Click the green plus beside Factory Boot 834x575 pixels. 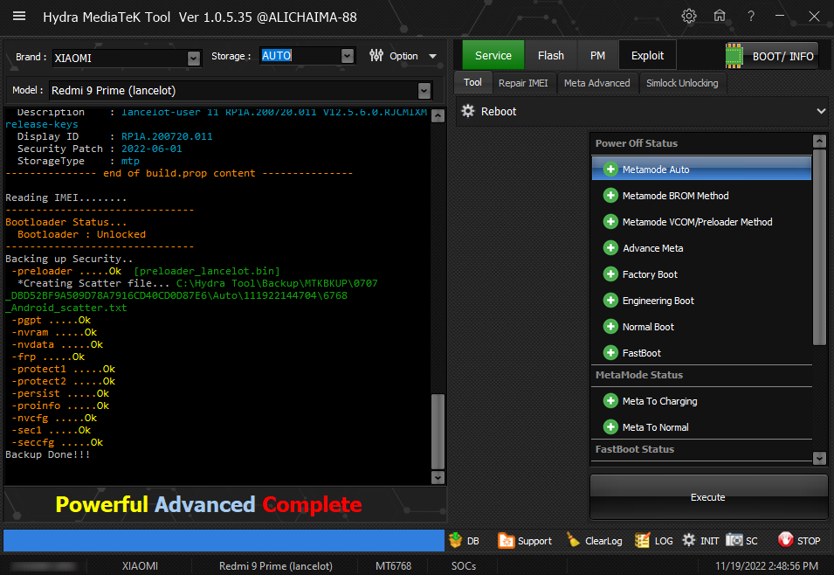tap(610, 274)
